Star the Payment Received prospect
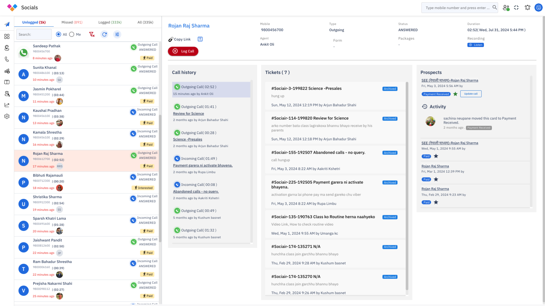The width and height of the screenshot is (545, 306). point(455,94)
